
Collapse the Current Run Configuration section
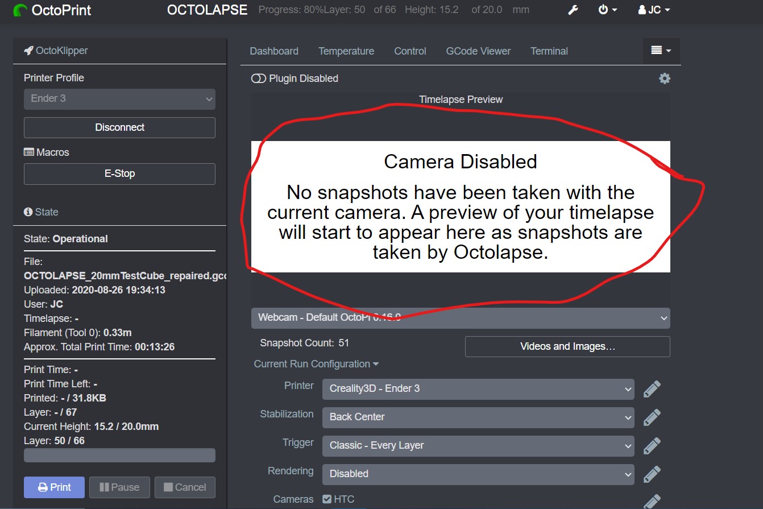coord(316,364)
